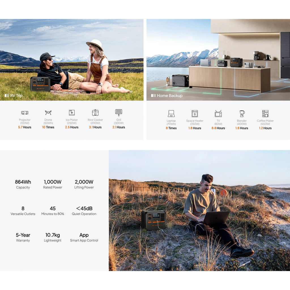
Task: Select the Laptop icon
Action: click(171, 114)
